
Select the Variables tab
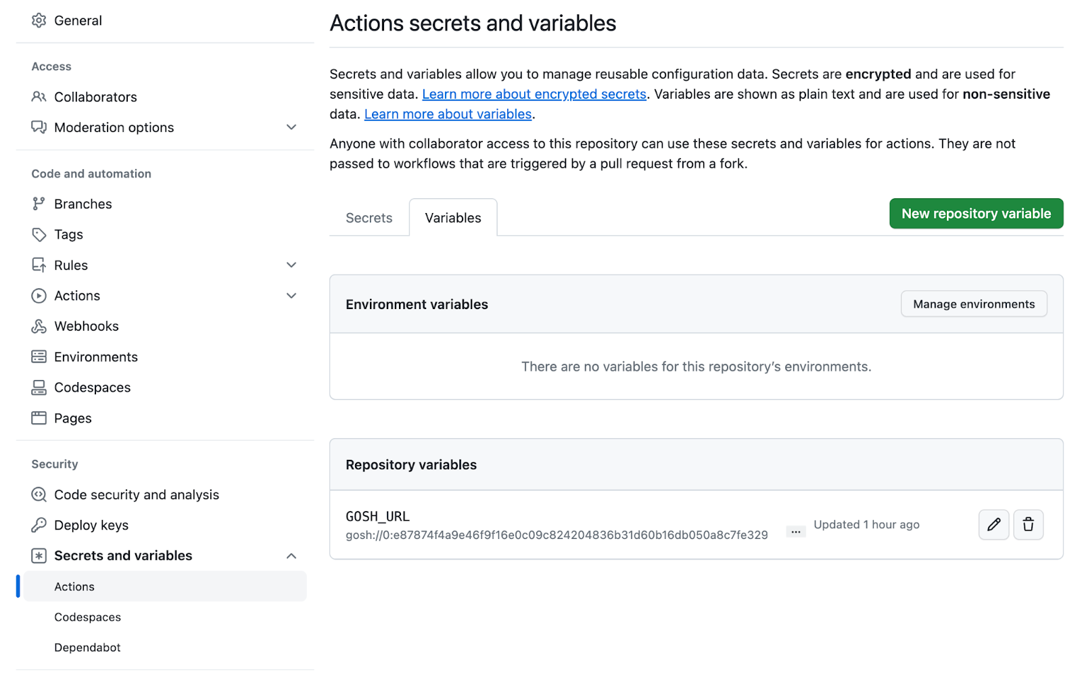453,218
